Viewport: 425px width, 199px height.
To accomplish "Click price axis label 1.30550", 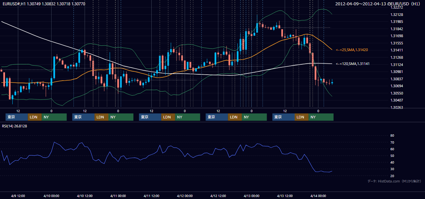I will point(397,93).
